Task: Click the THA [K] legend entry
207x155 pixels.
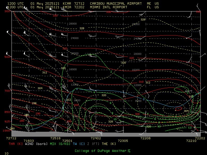Action: coord(16,144)
